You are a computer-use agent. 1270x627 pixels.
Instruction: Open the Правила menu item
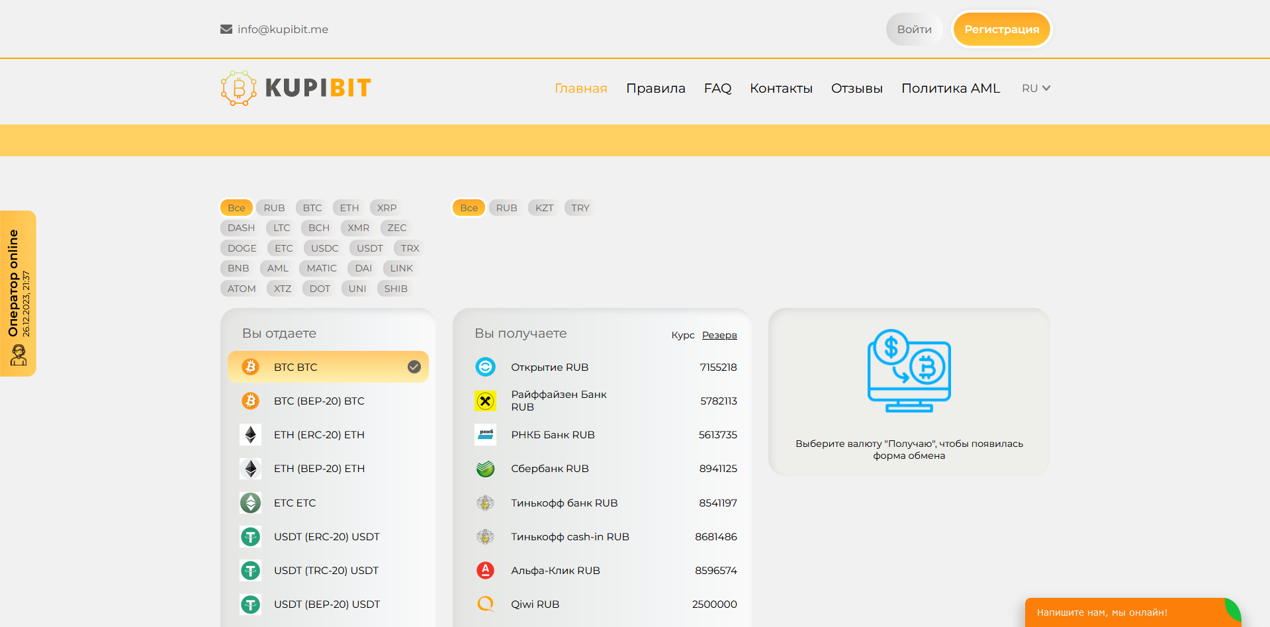click(655, 88)
